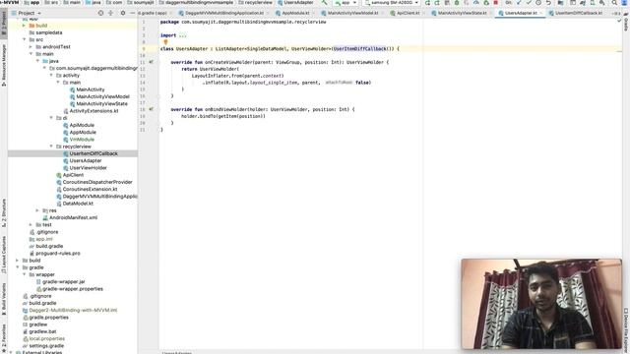Open the Resource Manager side tool button

(x=4, y=65)
